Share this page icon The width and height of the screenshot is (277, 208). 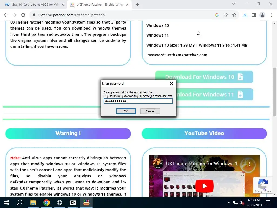pyautogui.click(x=226, y=15)
